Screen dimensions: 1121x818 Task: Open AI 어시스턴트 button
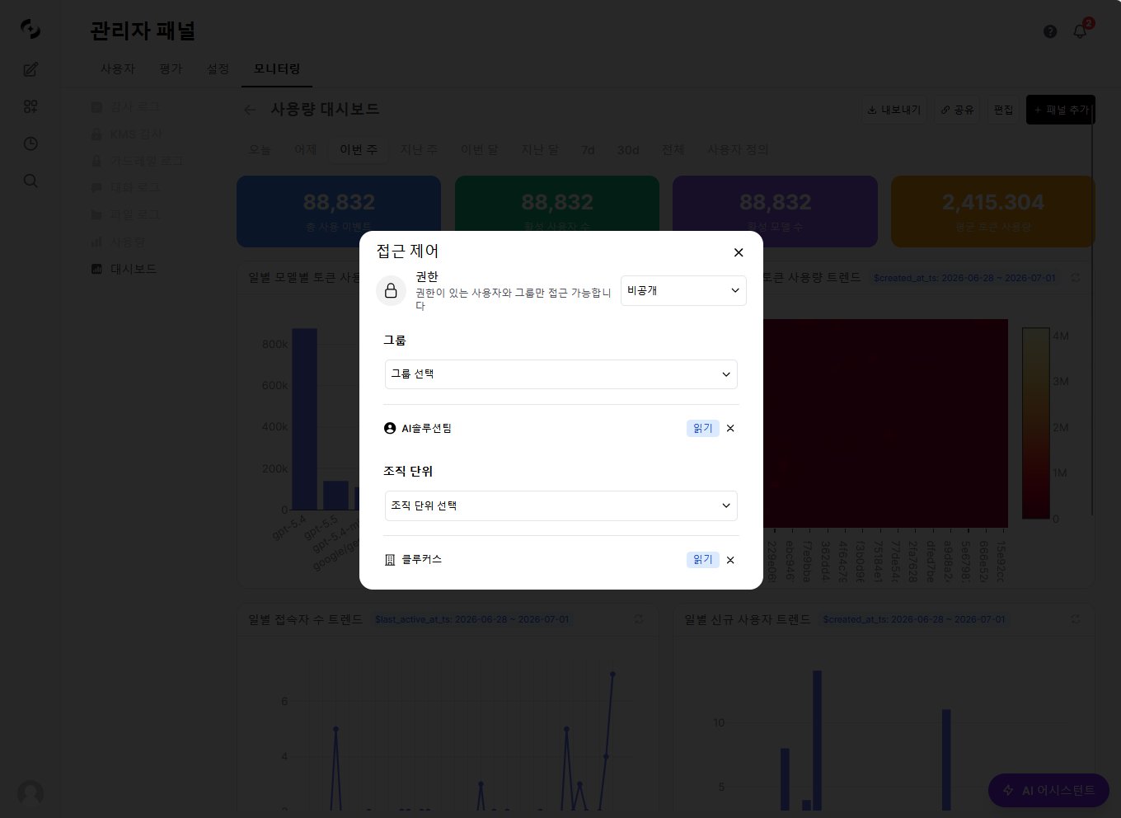(1048, 790)
